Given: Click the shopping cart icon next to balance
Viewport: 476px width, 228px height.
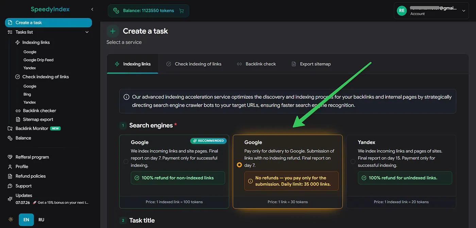Looking at the screenshot, I should click(x=181, y=11).
